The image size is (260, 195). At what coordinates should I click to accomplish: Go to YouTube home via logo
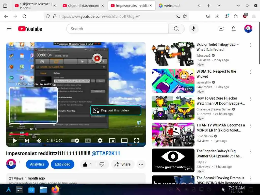30,29
